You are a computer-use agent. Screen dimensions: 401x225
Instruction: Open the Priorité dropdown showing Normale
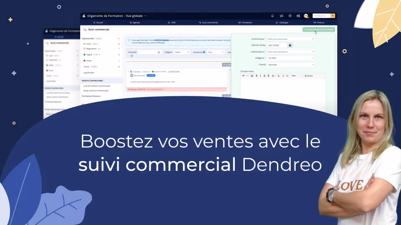pos(291,65)
